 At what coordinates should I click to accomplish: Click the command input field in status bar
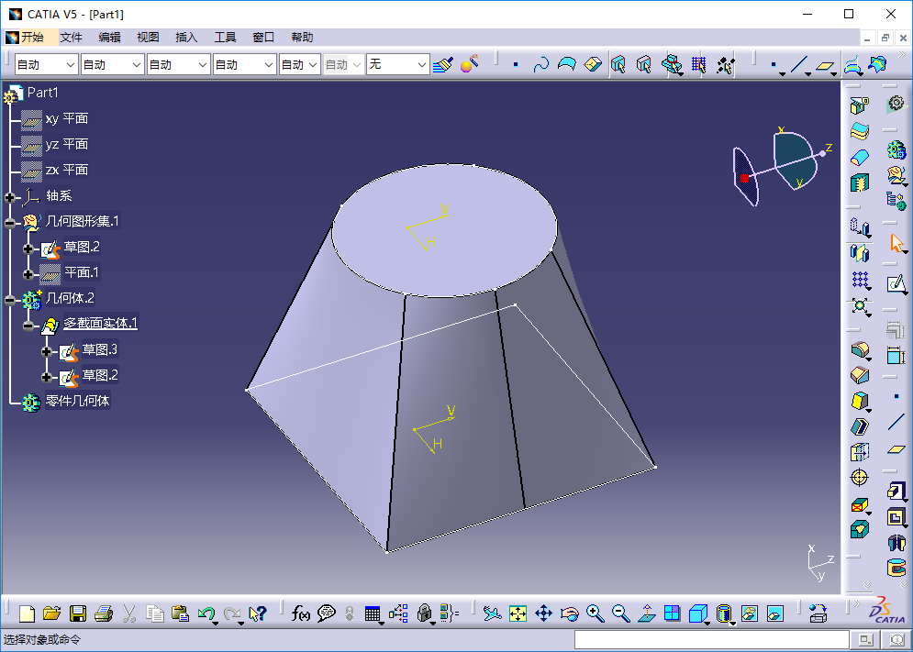tap(711, 639)
